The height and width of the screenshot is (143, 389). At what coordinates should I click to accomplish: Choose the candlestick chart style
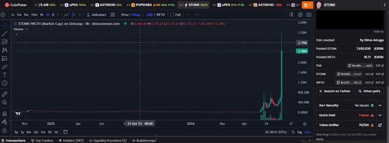coord(74,15)
